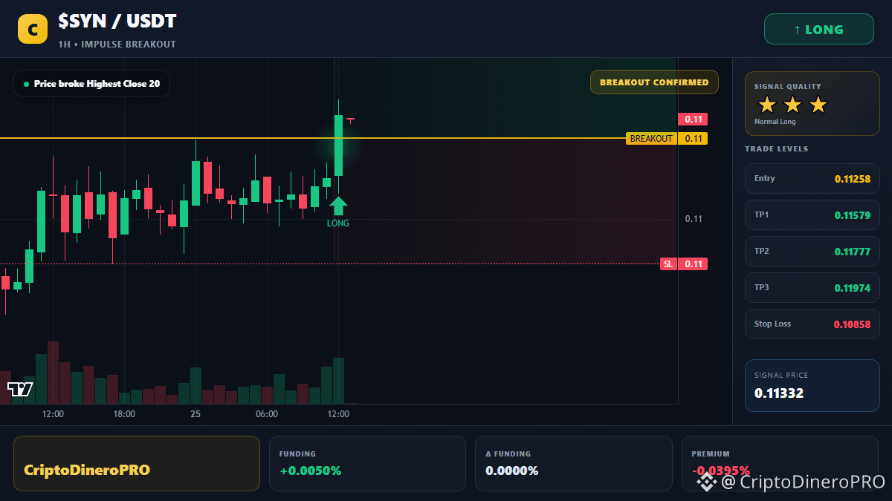
Task: Click the Price broke Highest Close 20 pill
Action: [91, 84]
